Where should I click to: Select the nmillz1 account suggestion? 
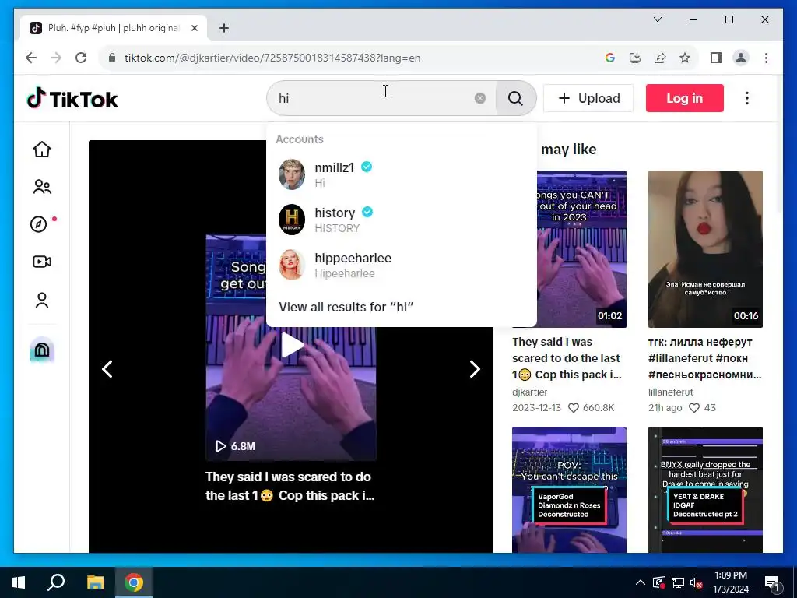tap(401, 174)
